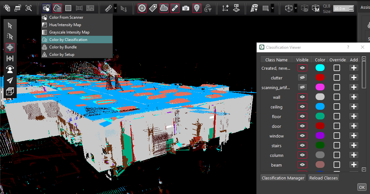Change the floor class color swatch
Viewport: 370px width, 194px height.
[x=320, y=116]
